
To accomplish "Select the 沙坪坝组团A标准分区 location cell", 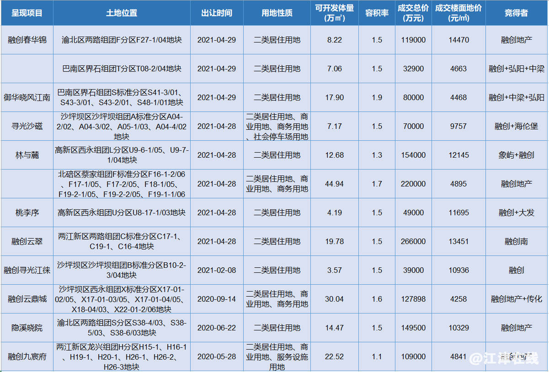I will point(122,126).
